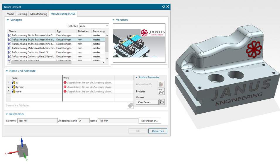Click the red JANUS flower logo on the 3D part
The image size is (280, 165).
(x=254, y=49)
